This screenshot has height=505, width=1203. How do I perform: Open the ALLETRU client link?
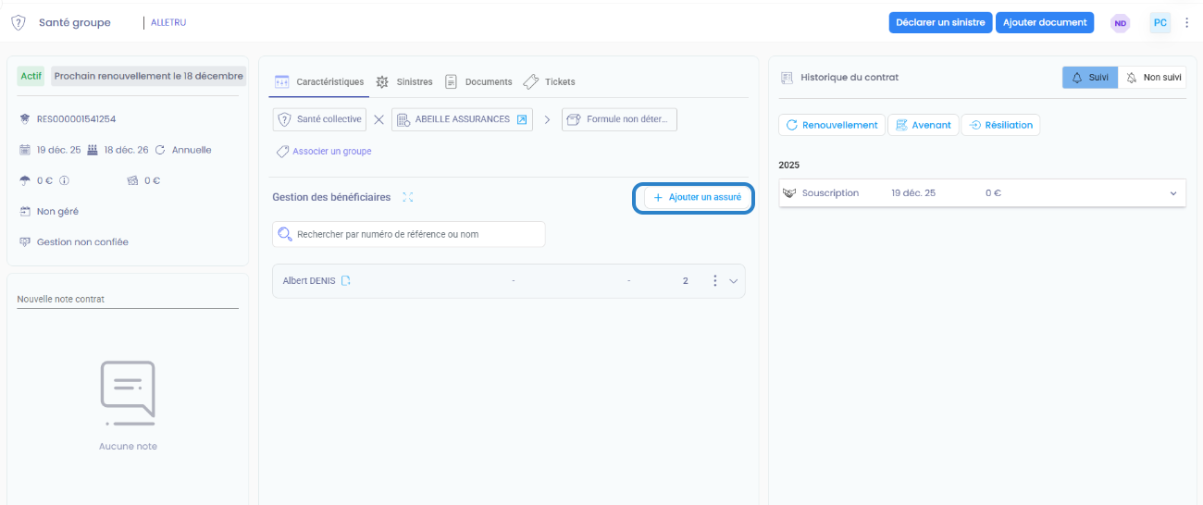pos(168,22)
